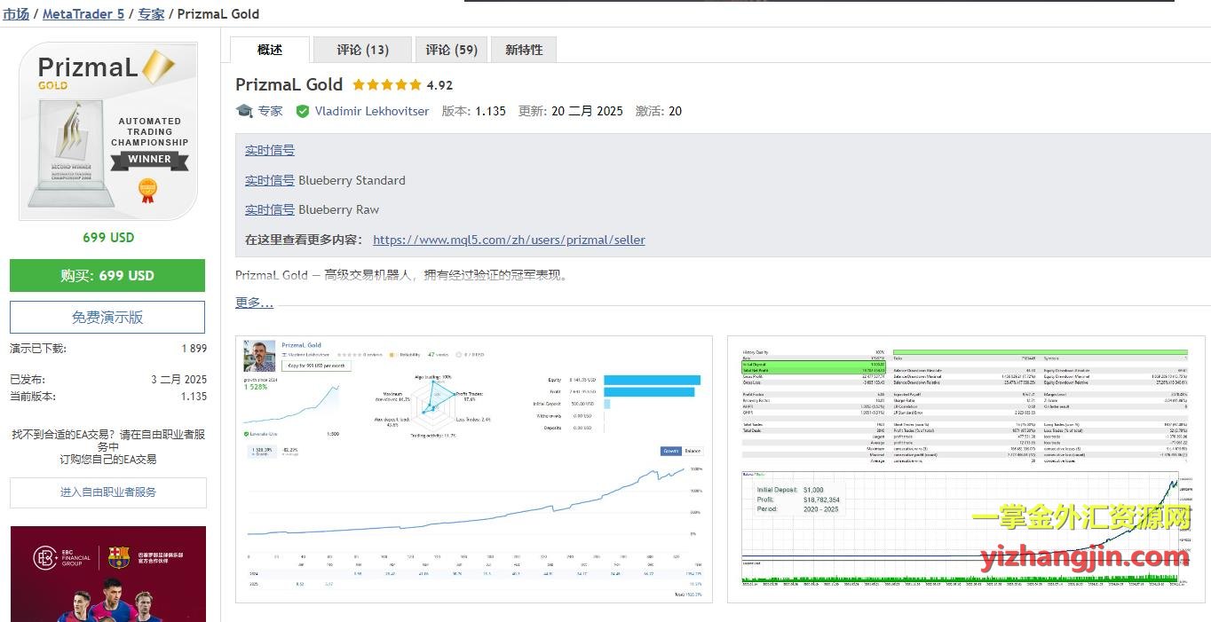Download the 免费演示版 free demo
Image resolution: width=1211 pixels, height=622 pixels.
pyautogui.click(x=107, y=317)
